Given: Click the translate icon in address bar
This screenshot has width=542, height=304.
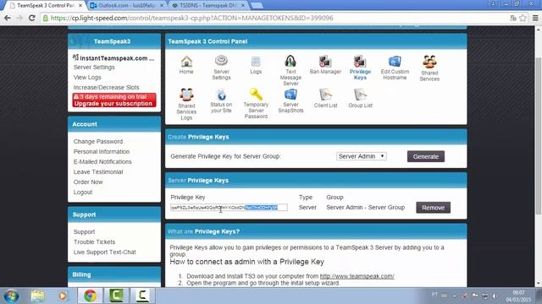Looking at the screenshot, I should coord(513,18).
